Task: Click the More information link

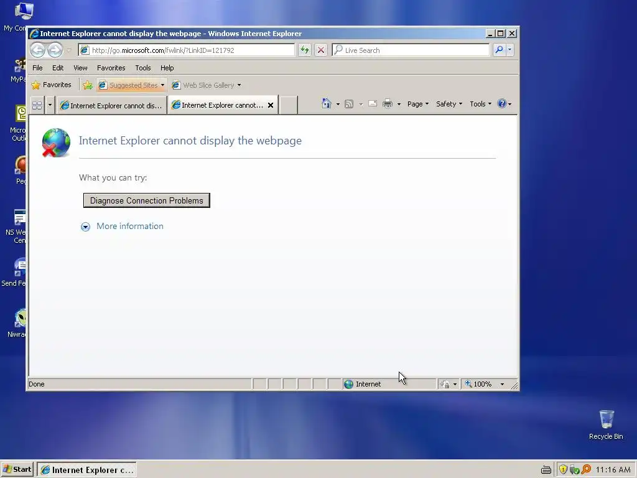Action: tap(130, 226)
